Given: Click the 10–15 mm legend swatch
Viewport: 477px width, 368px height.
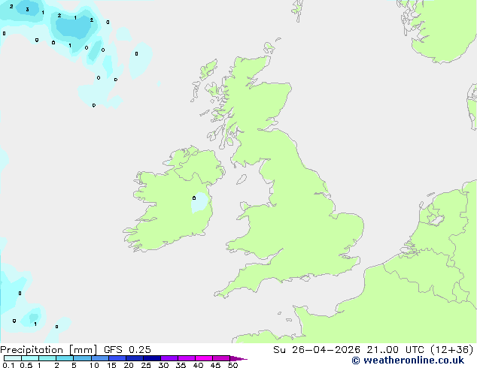Looking at the screenshot, I should pos(99,358).
